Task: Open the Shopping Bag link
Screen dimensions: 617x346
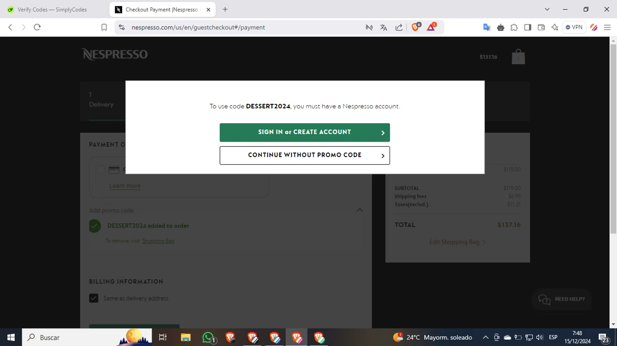Action: click(158, 241)
